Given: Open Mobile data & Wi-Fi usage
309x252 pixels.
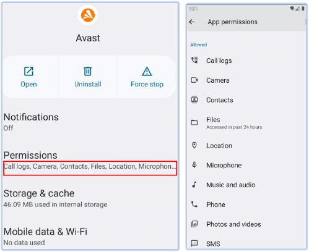Looking at the screenshot, I should pyautogui.click(x=90, y=237).
